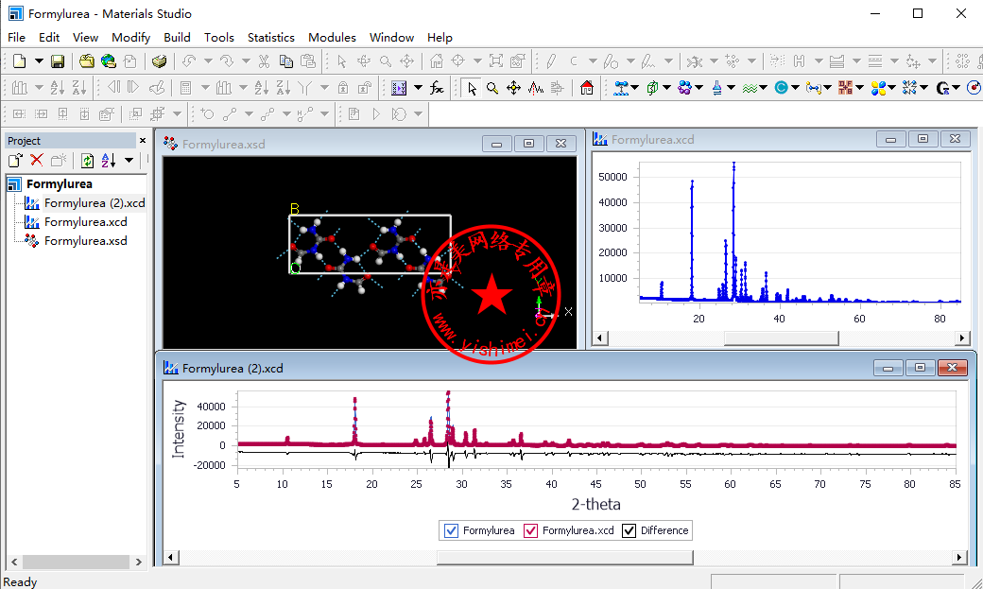The width and height of the screenshot is (983, 589).
Task: Open the Statistics menu
Action: point(271,38)
